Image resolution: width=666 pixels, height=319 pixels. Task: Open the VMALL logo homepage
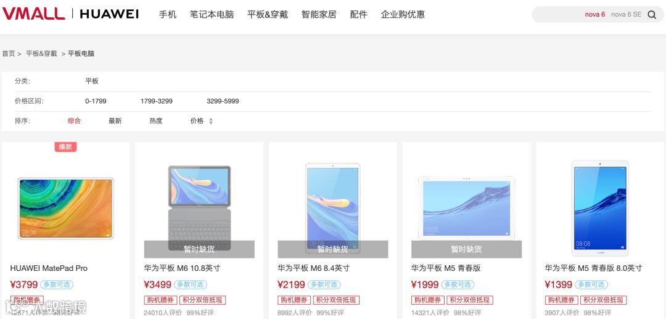33,14
